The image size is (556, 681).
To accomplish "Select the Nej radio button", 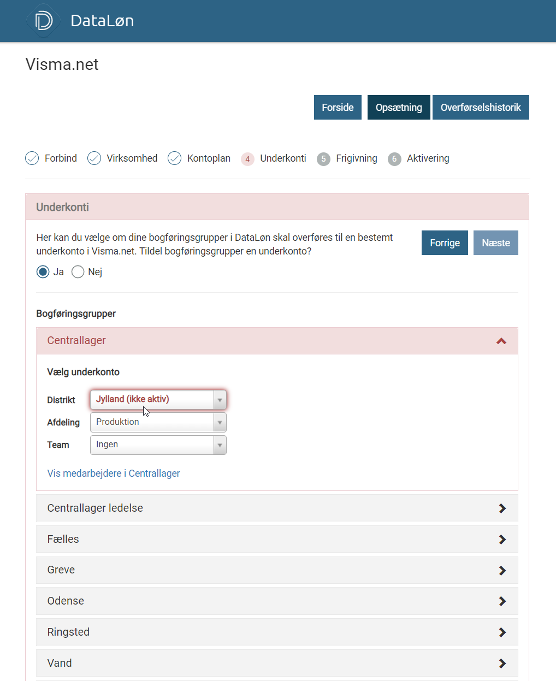I will [78, 272].
